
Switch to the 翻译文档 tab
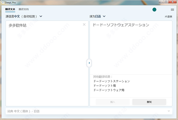(x=24, y=9)
